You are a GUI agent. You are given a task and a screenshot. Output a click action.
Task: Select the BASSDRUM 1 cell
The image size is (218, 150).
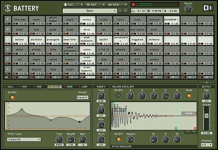171,20
